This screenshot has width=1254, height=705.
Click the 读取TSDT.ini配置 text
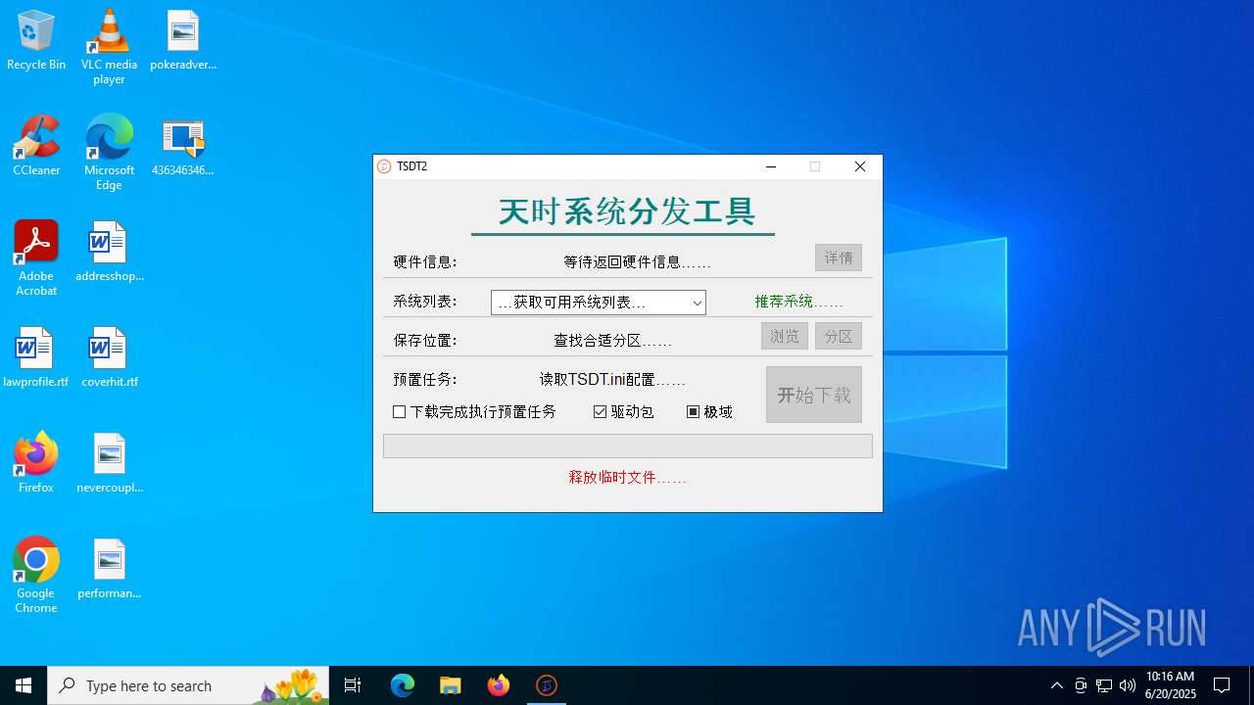pos(612,380)
